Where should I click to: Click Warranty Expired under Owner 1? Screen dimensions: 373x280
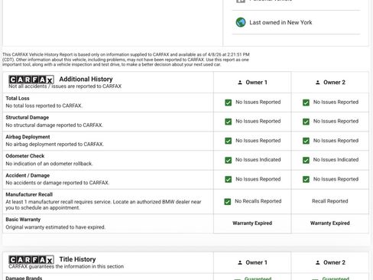[x=252, y=223]
